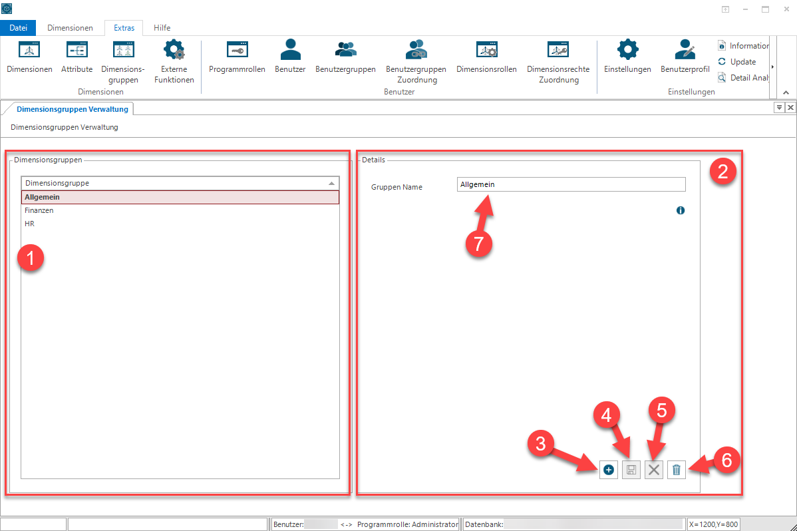The height and width of the screenshot is (531, 797).
Task: Click the Datenbank status bar entry
Action: [x=573, y=524]
